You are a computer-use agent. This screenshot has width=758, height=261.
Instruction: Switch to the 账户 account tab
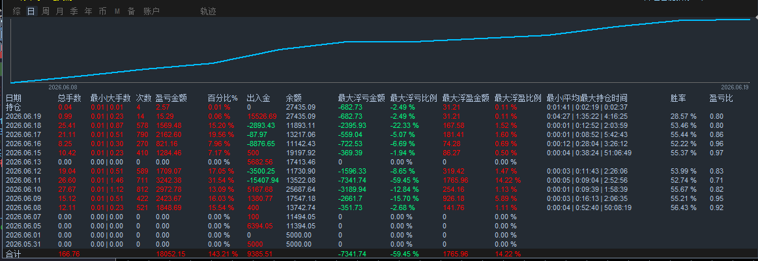click(151, 12)
